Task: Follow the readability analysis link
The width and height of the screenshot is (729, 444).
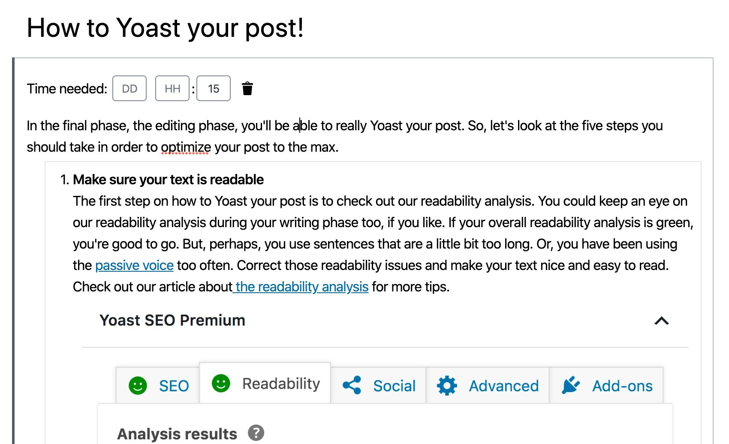Action: pos(301,287)
